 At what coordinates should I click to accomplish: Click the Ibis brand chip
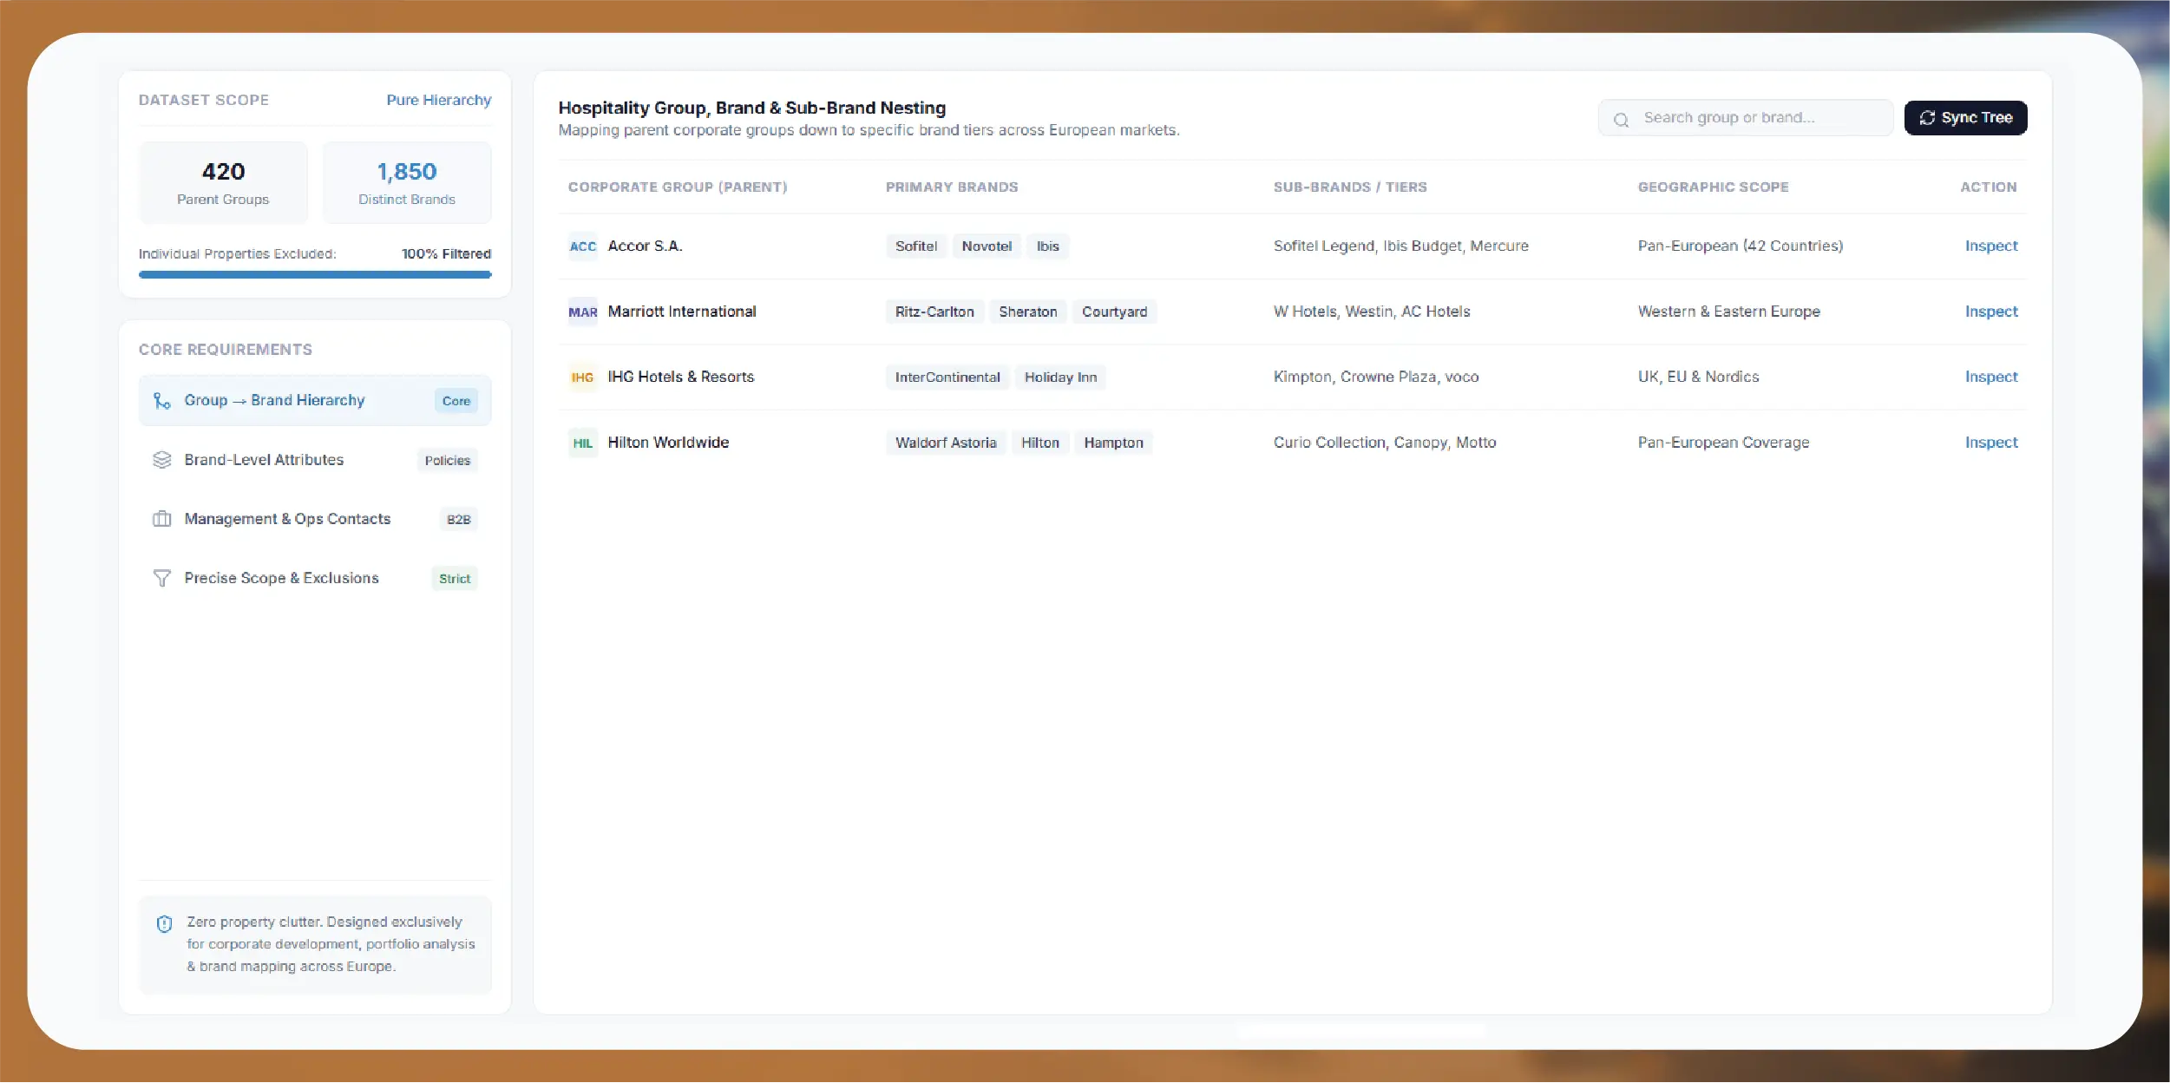[1048, 246]
